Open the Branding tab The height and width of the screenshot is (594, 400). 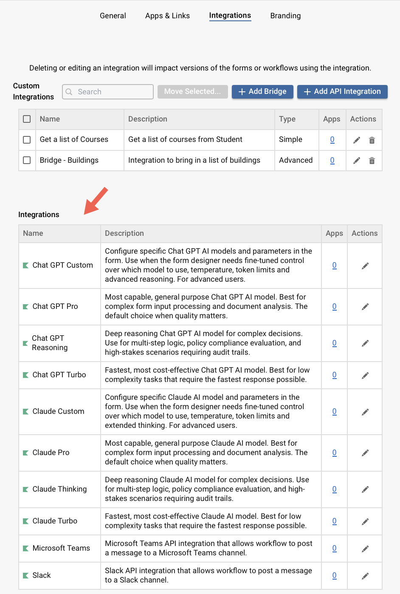click(x=285, y=16)
